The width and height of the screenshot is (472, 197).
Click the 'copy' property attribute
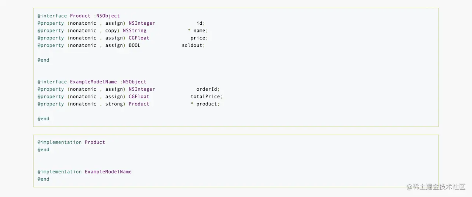(x=111, y=31)
